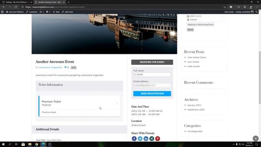Select the Premium Ticket card

pyautogui.click(x=80, y=106)
